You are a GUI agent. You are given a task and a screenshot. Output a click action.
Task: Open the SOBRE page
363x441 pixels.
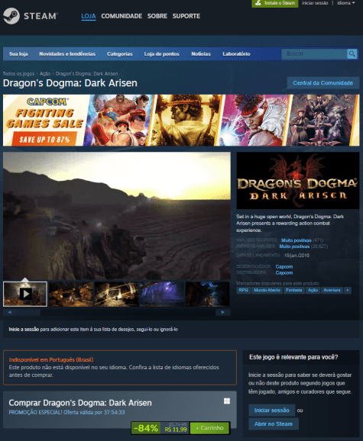(157, 16)
